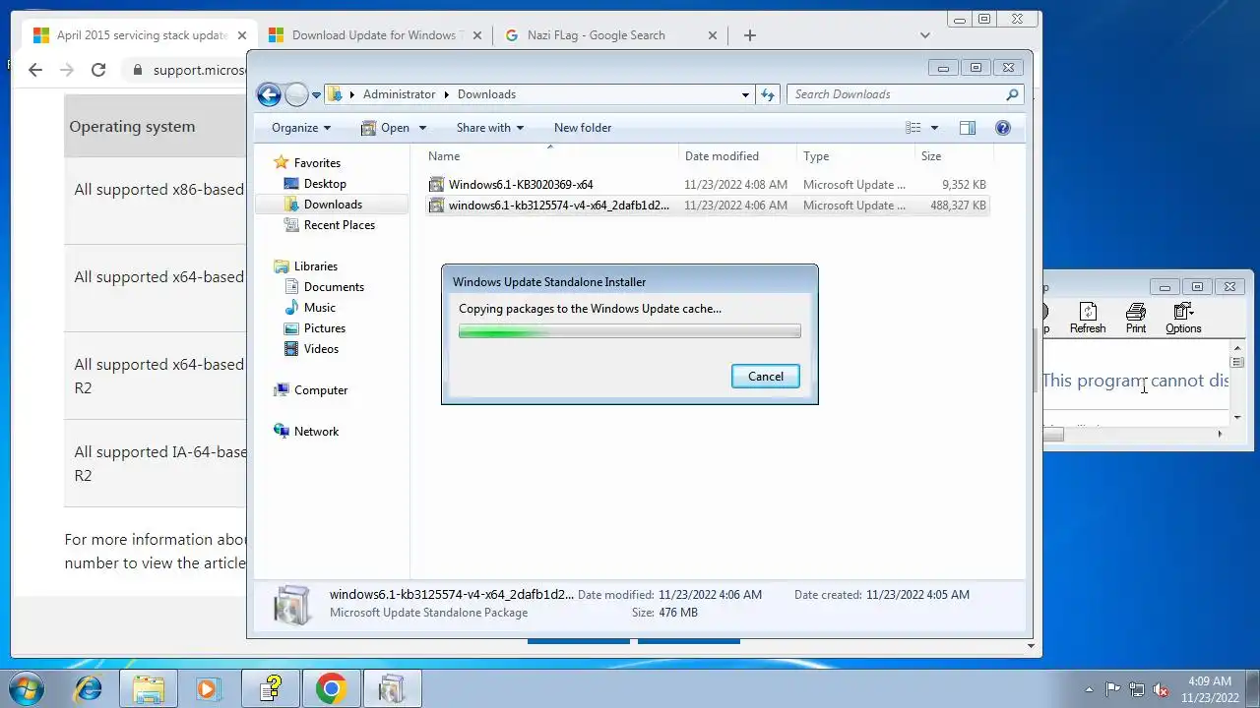Switch to Download Update for Windows tab
This screenshot has width=1260, height=708.
(x=375, y=35)
